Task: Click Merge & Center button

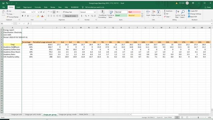Action: pyautogui.click(x=70, y=16)
